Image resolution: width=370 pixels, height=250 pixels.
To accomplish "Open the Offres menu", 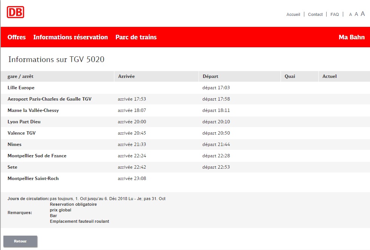I will coord(17,37).
